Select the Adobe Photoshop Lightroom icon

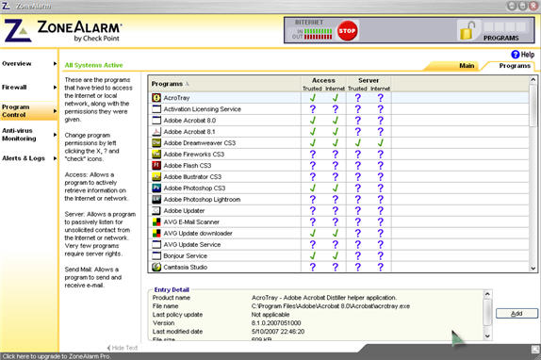coord(156,199)
